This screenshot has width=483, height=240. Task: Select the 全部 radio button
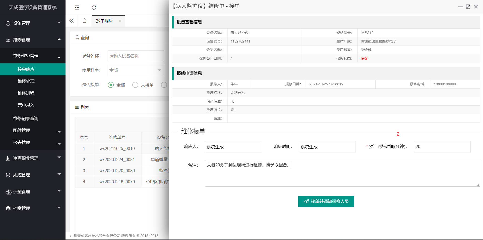(111, 85)
